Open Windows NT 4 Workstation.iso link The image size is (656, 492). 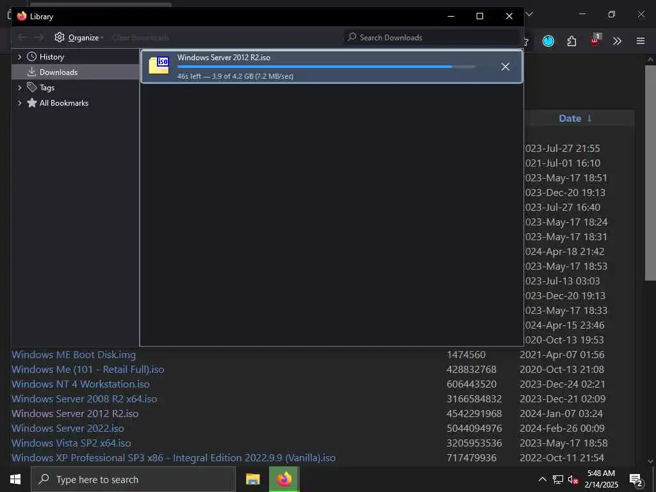(80, 384)
